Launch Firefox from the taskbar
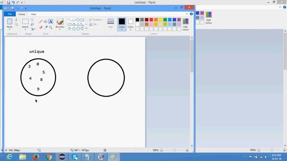The image size is (287, 161). [35, 157]
